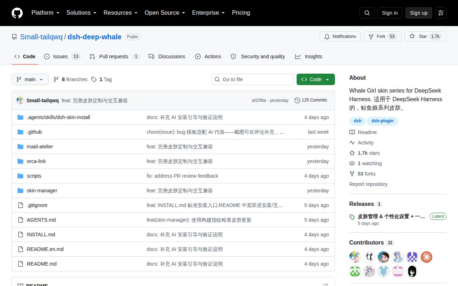Click the purple checkered contributor avatar
This screenshot has width=458, height=286.
(412, 257)
